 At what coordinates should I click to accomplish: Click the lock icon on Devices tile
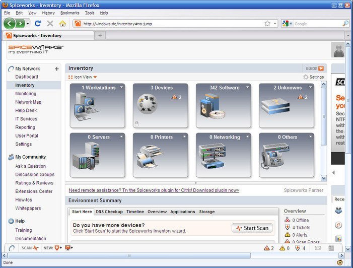[x=136, y=123]
